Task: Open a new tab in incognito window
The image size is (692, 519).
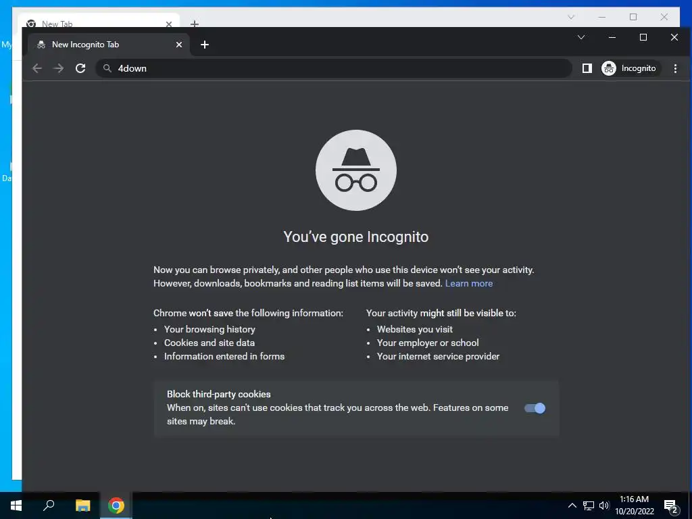Action: [204, 45]
